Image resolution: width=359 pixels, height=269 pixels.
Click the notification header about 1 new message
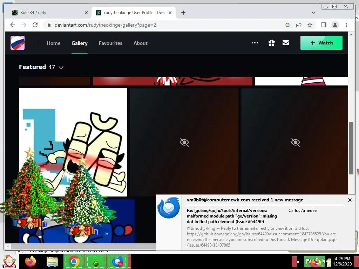pyautogui.click(x=245, y=200)
